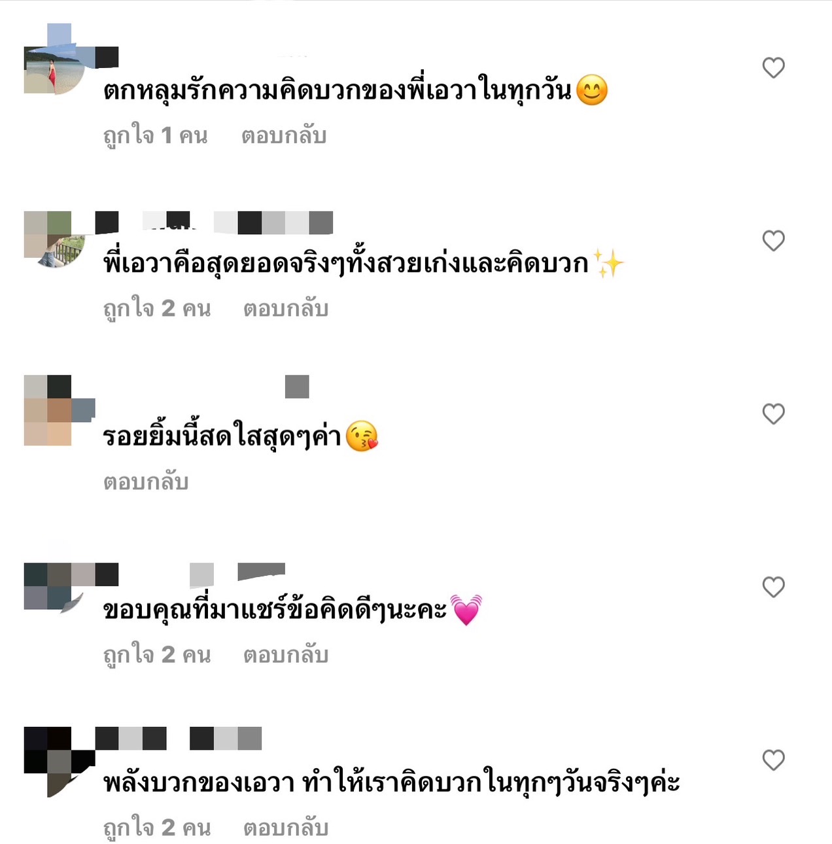Open ถูกใจ 2 คน under พี่เอวาคือสุดยอด comment
The width and height of the screenshot is (832, 844).
point(157,308)
